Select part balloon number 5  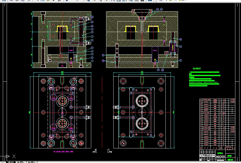click(92, 48)
